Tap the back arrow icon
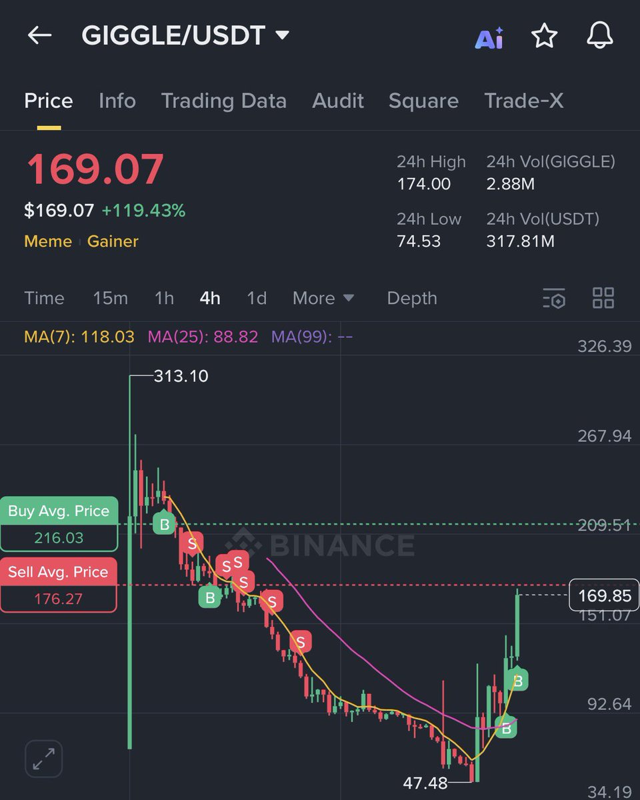Screen dimensions: 640x800 (39, 36)
